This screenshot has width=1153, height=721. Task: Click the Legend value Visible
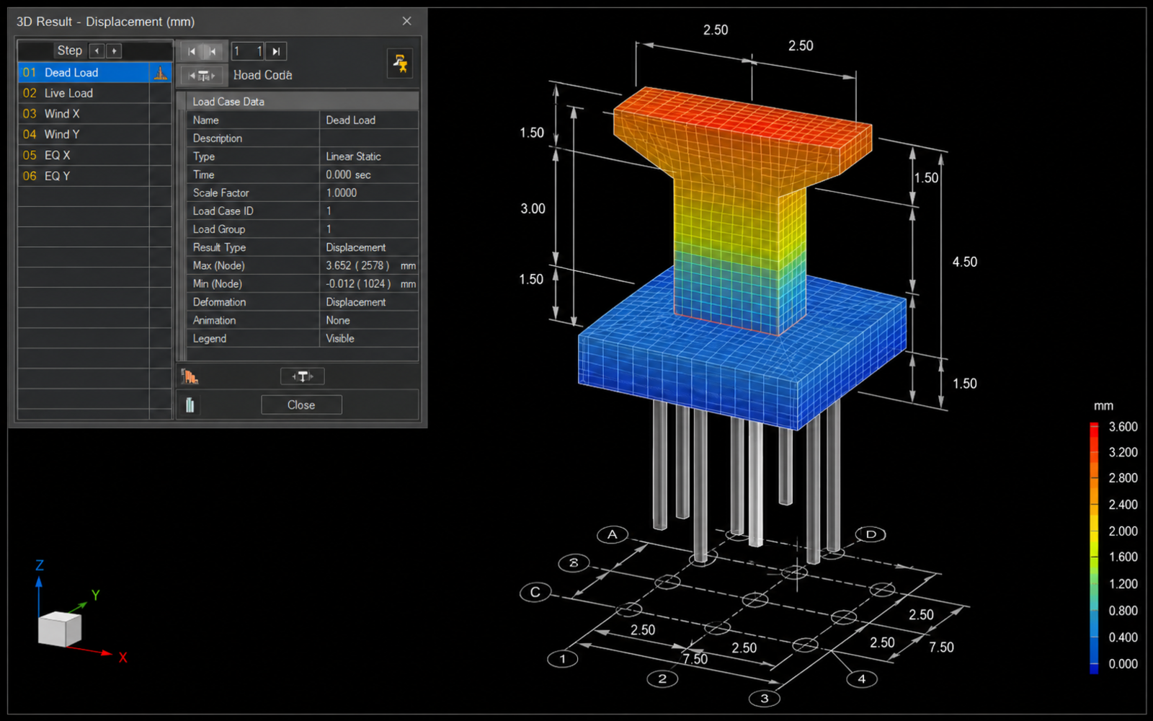coord(368,338)
